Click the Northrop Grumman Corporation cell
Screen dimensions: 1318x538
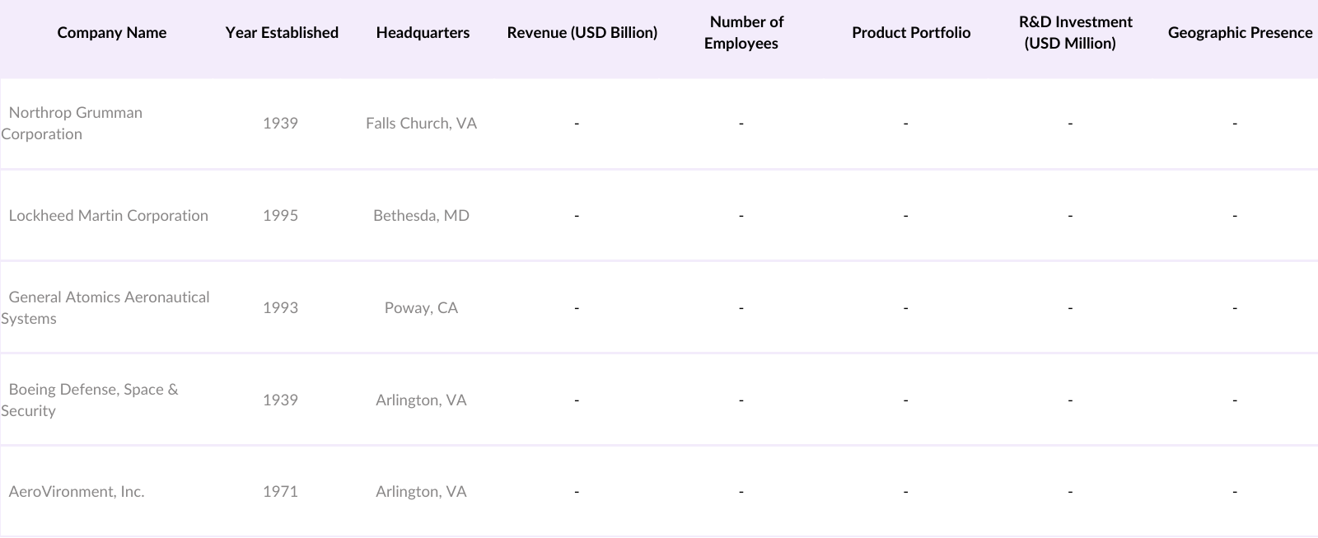[76, 124]
